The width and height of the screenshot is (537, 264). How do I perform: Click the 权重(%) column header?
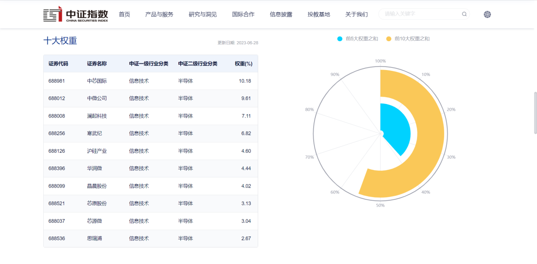point(244,64)
